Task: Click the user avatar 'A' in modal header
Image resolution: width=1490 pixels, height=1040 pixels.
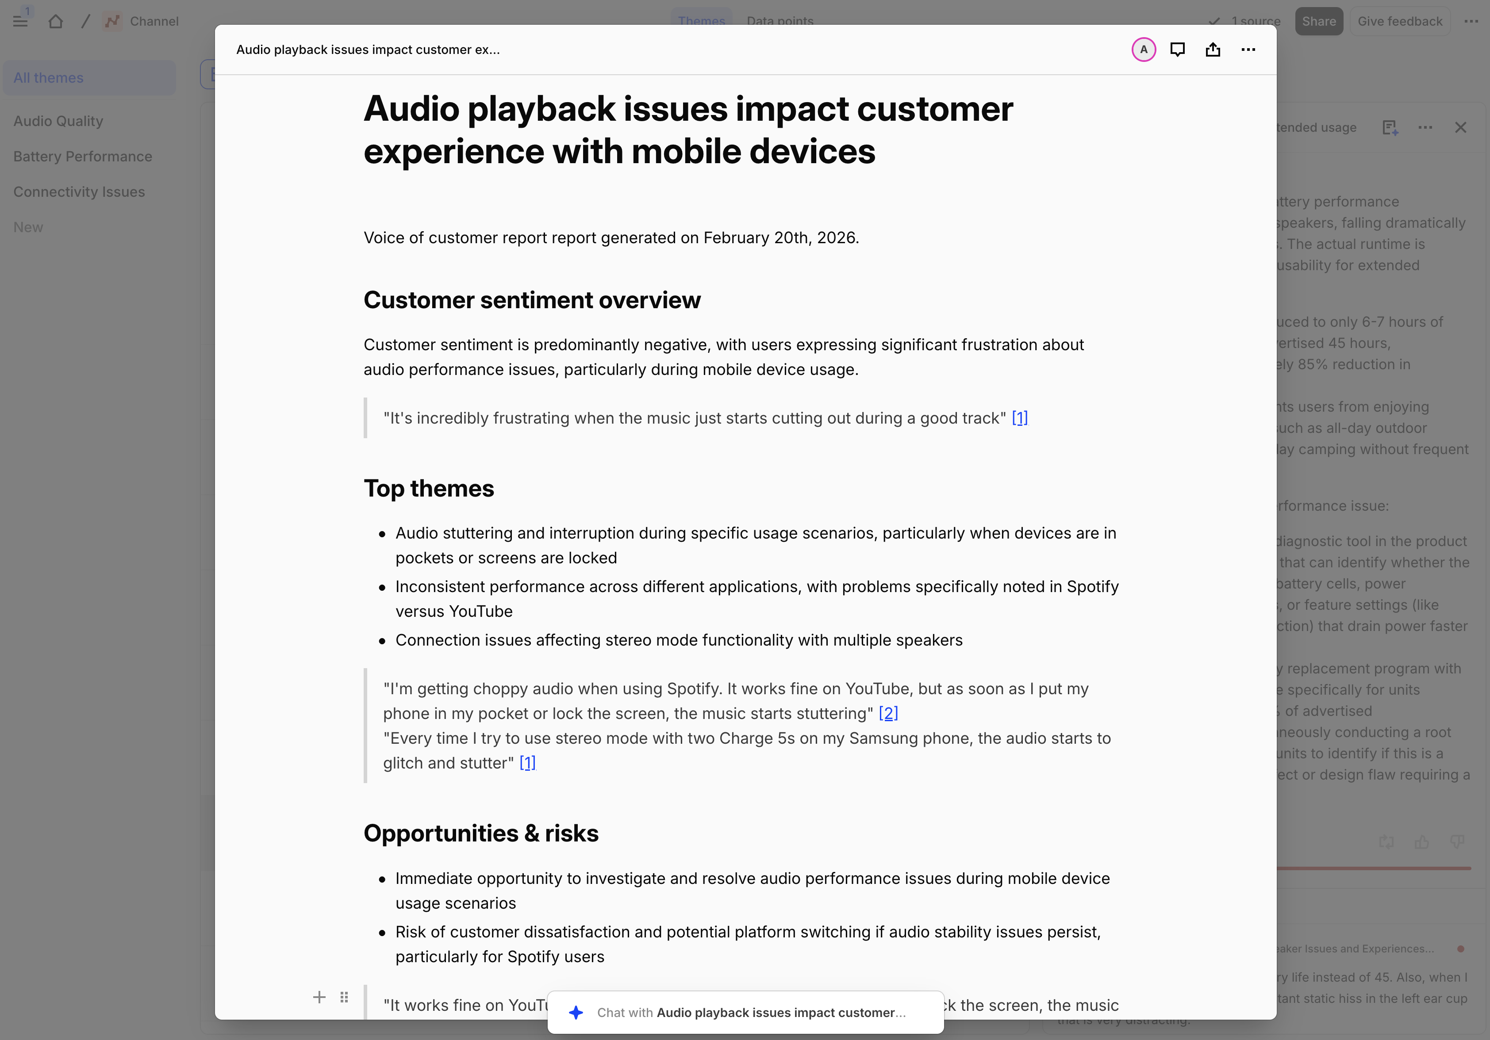Action: point(1144,50)
